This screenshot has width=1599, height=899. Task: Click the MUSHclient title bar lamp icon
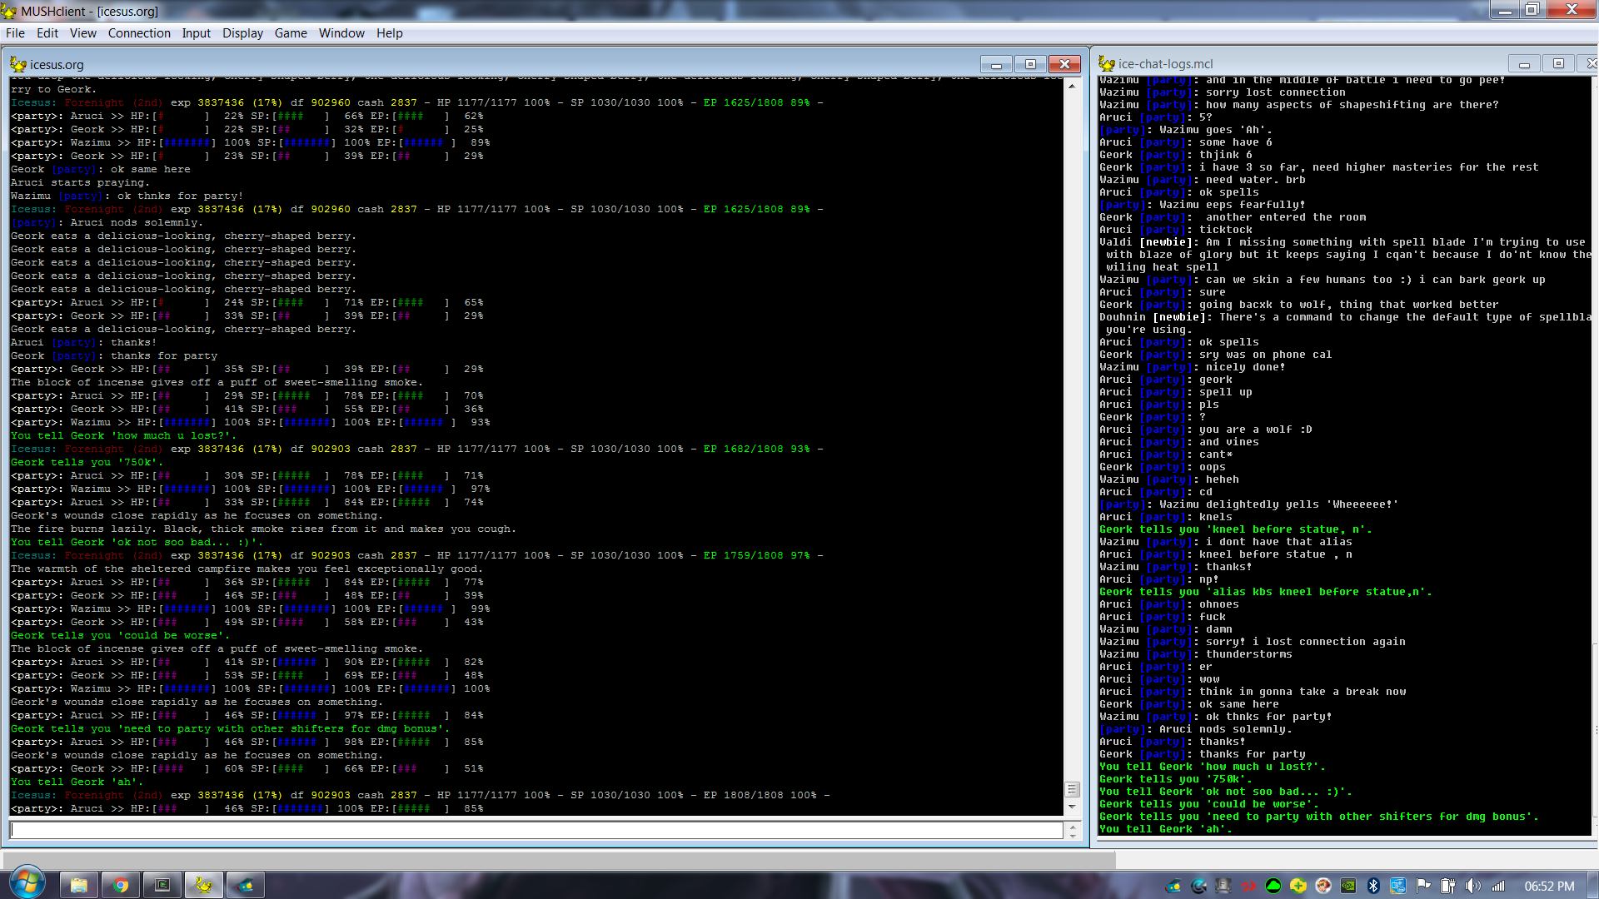tap(9, 11)
